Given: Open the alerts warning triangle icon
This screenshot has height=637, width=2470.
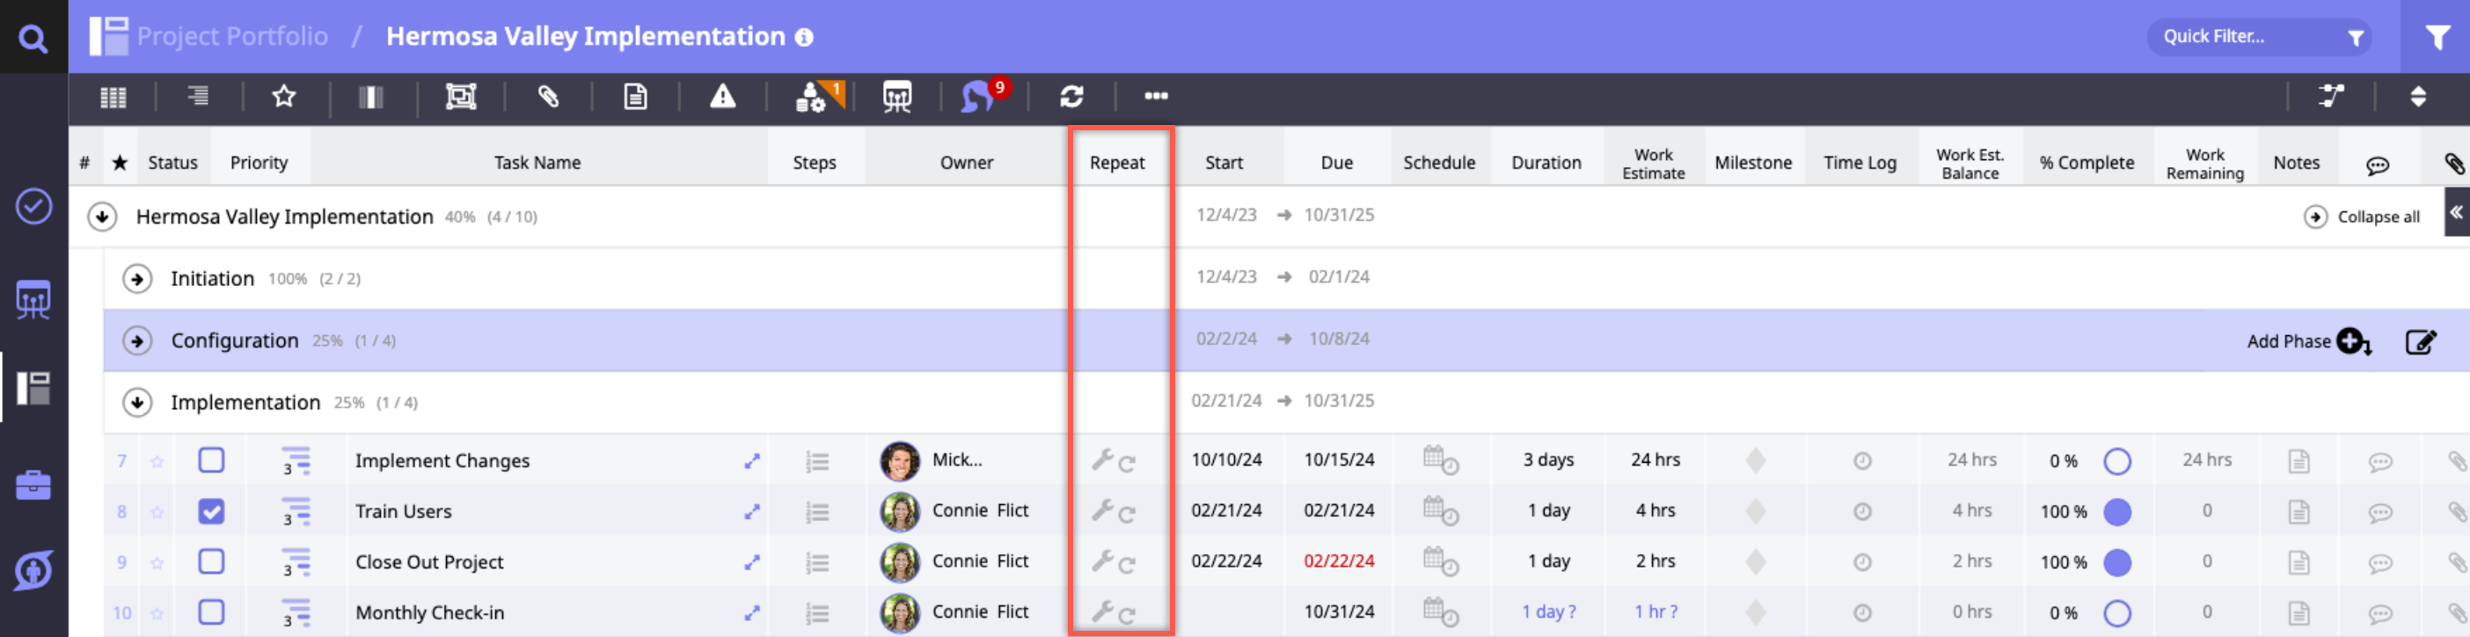Looking at the screenshot, I should [722, 96].
